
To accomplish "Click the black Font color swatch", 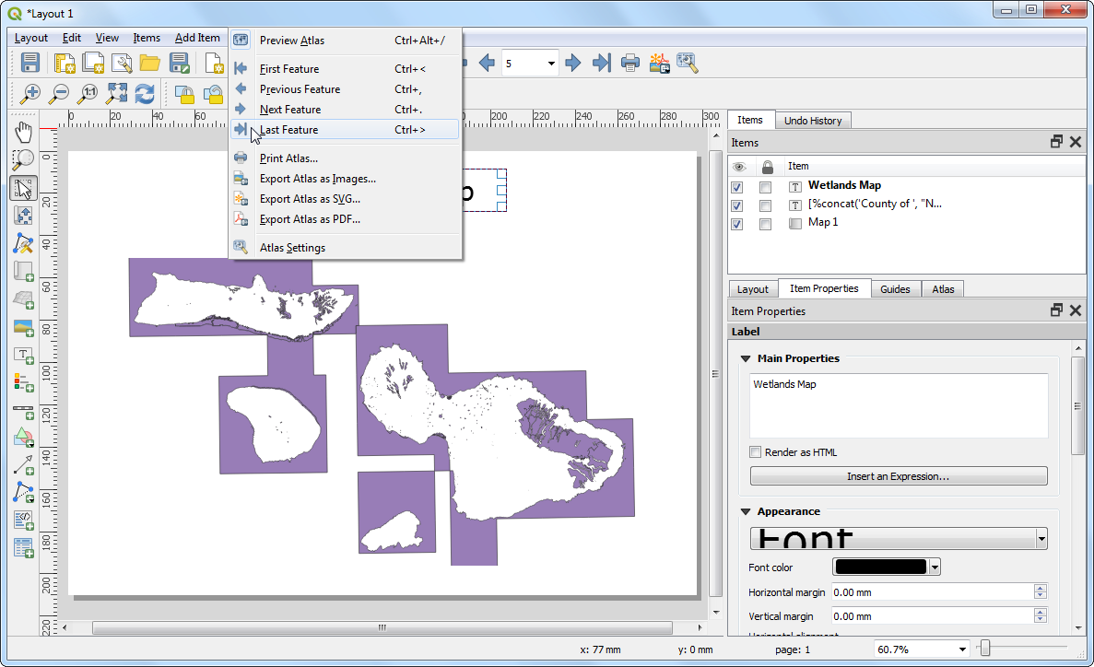I will click(879, 568).
